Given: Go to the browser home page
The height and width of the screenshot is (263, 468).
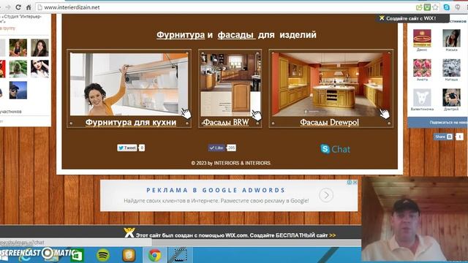Looking at the screenshot, I should click(x=29, y=7).
